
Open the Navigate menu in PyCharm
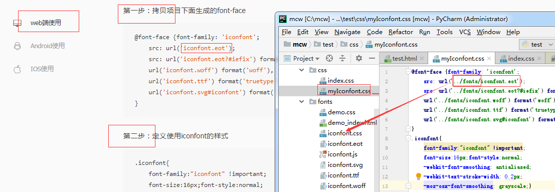point(347,32)
